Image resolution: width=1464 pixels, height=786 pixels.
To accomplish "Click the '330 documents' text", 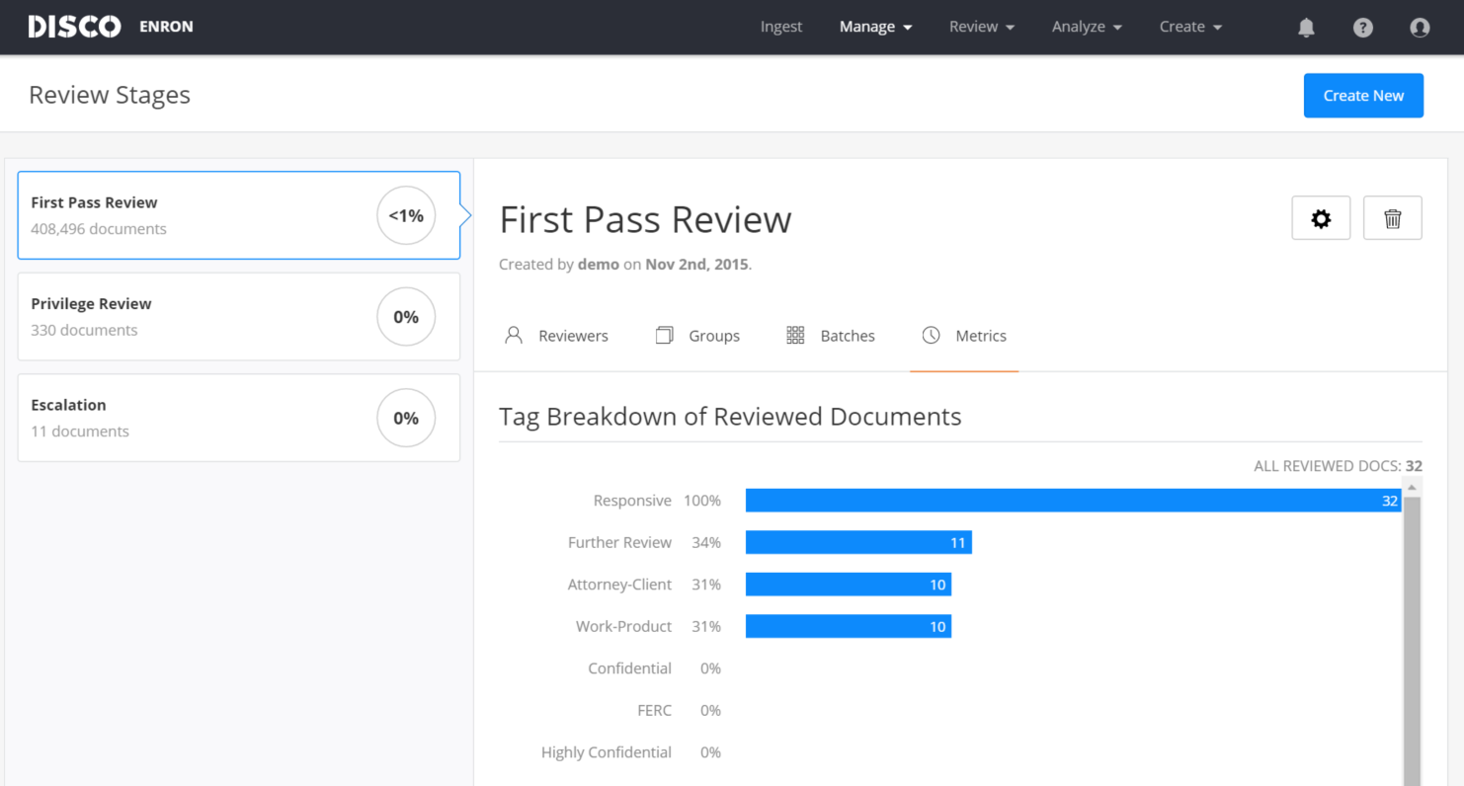I will point(84,330).
